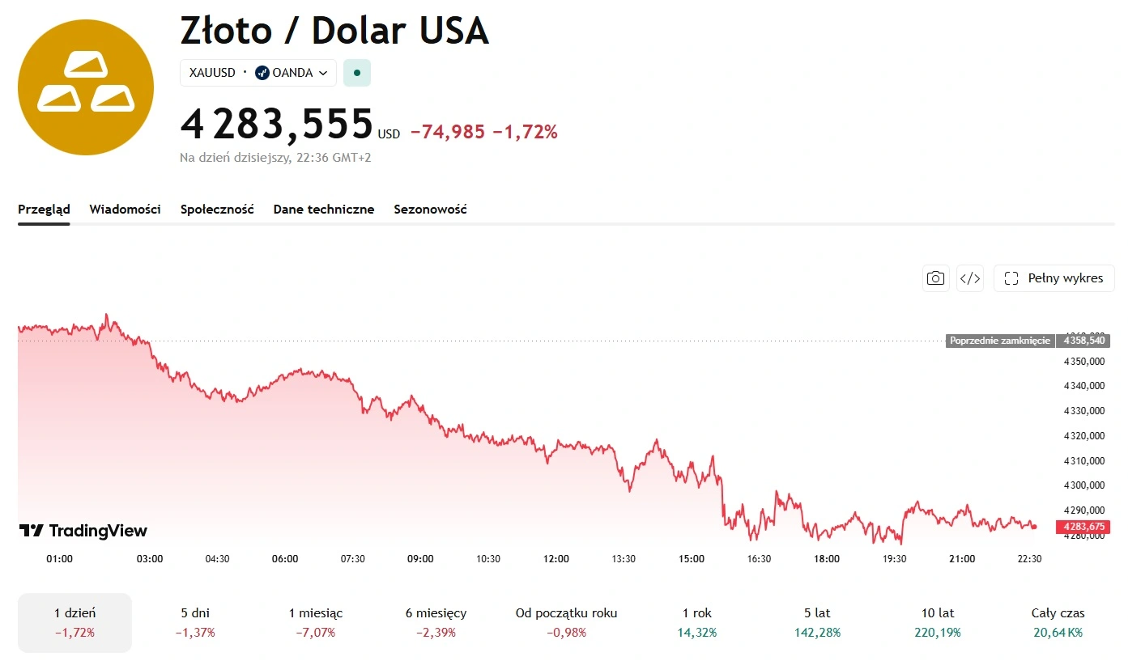Take chart snapshot with camera icon

pyautogui.click(x=935, y=278)
